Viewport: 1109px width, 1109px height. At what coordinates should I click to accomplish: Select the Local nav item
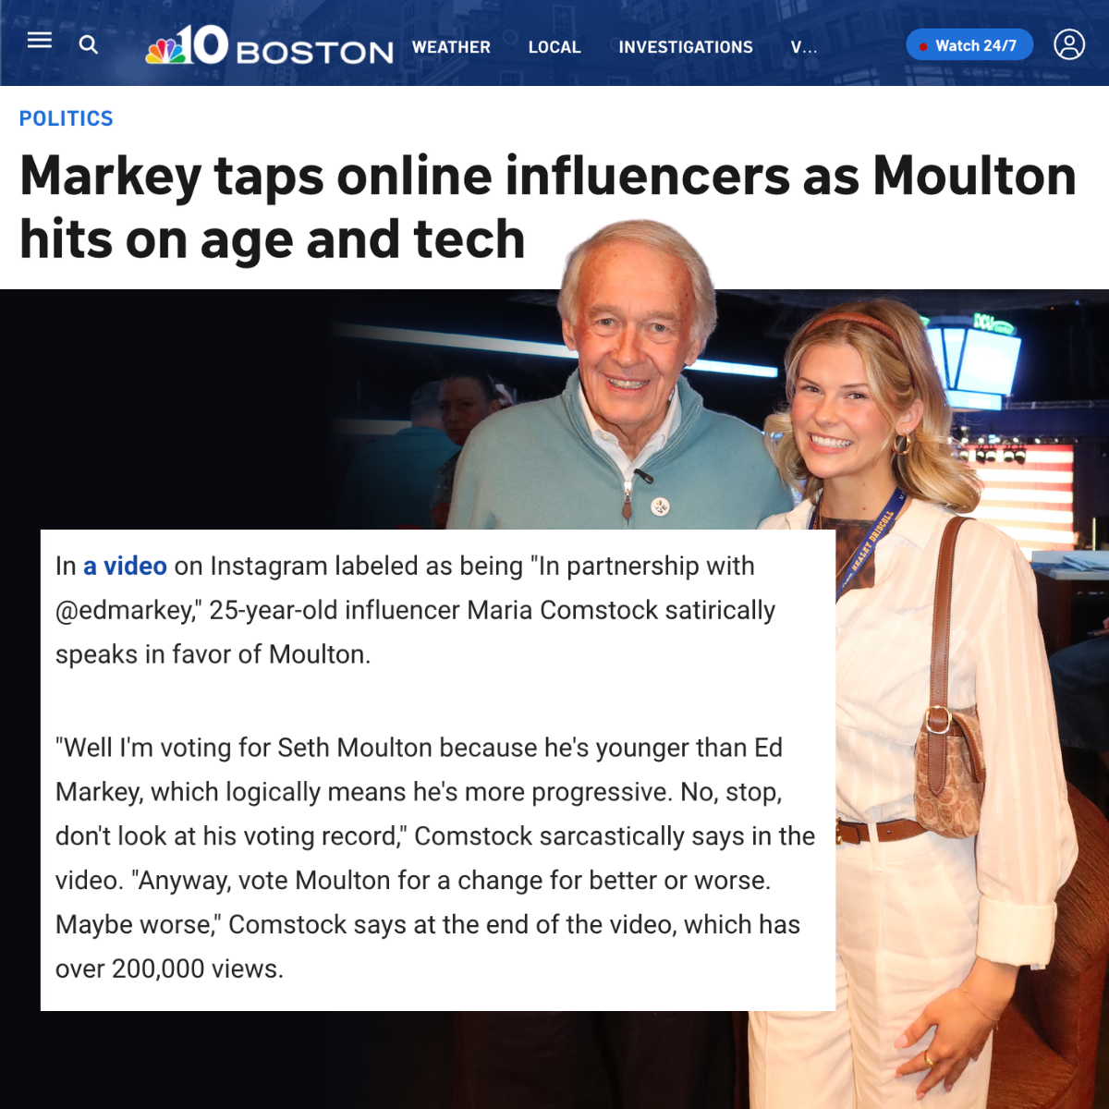pyautogui.click(x=554, y=47)
